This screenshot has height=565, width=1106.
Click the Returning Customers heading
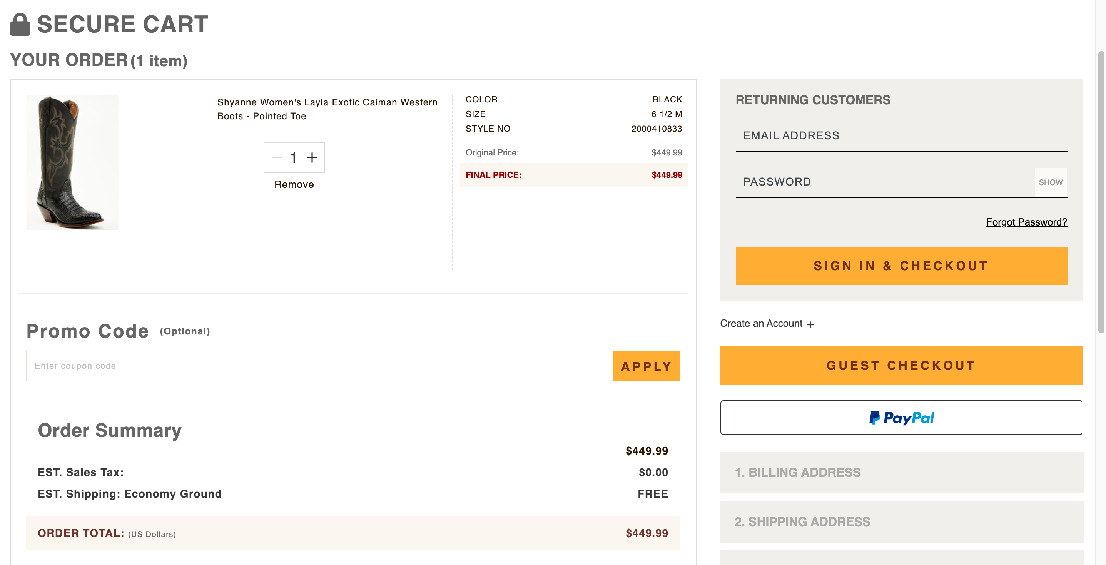[813, 100]
